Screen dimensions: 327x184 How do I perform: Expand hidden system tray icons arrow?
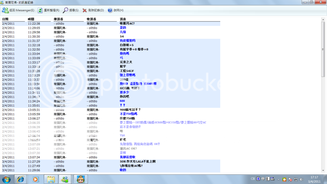coord(279,179)
